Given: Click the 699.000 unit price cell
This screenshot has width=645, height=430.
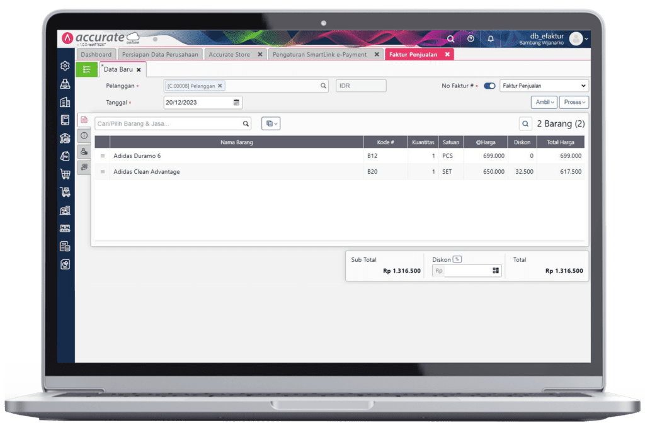Looking at the screenshot, I should (486, 156).
